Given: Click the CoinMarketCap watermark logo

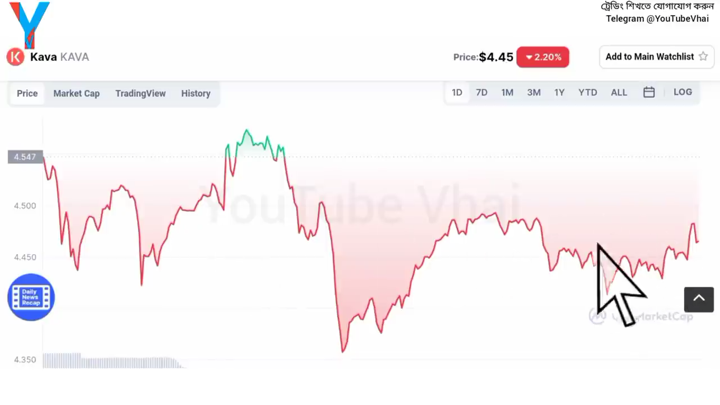Looking at the screenshot, I should (640, 316).
